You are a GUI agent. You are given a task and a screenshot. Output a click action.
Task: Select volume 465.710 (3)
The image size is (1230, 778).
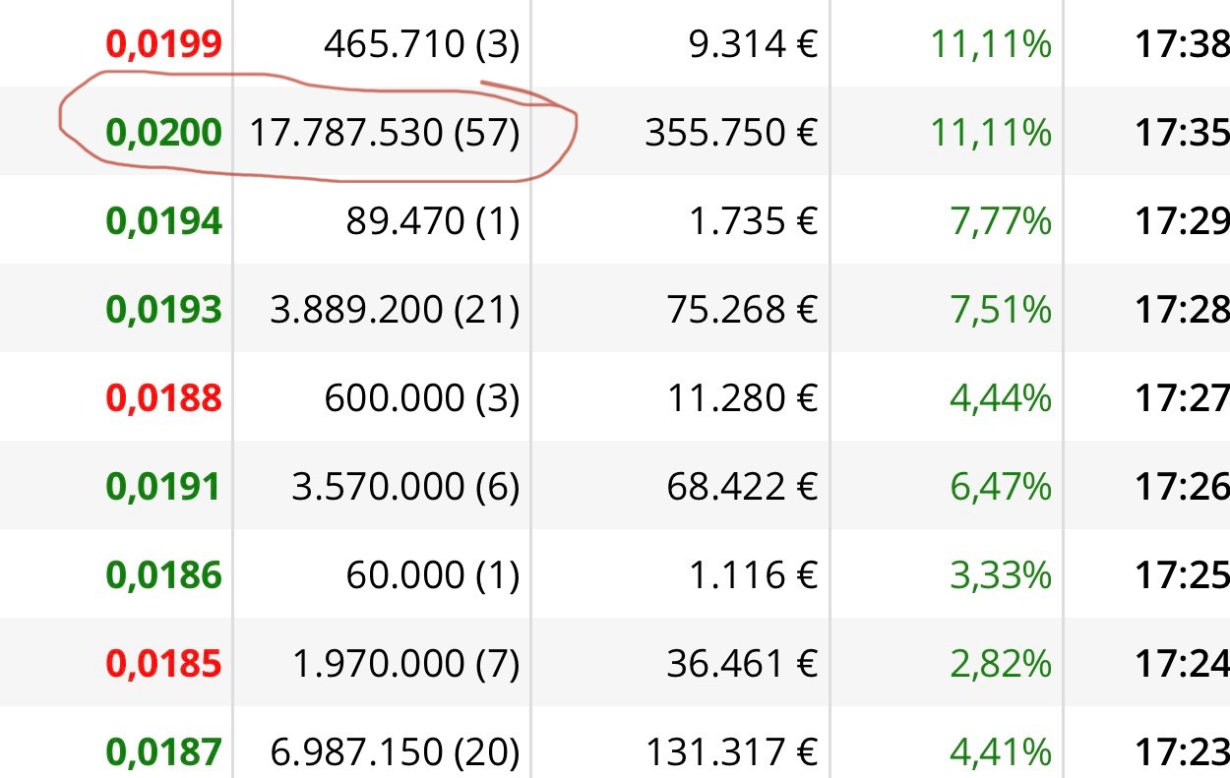421,44
